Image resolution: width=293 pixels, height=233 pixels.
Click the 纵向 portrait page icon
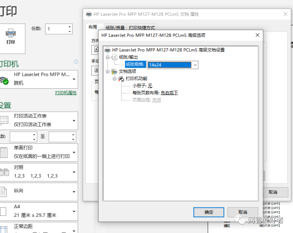[x=3, y=192]
